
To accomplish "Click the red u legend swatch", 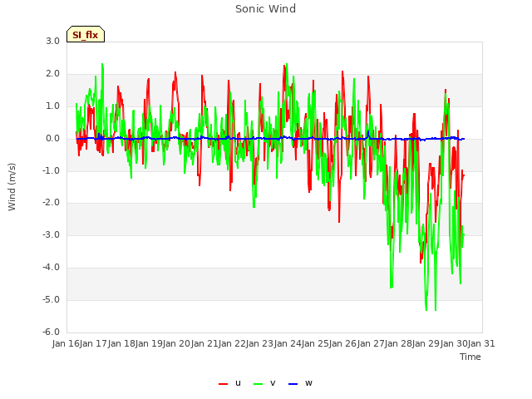I will pos(224,384).
